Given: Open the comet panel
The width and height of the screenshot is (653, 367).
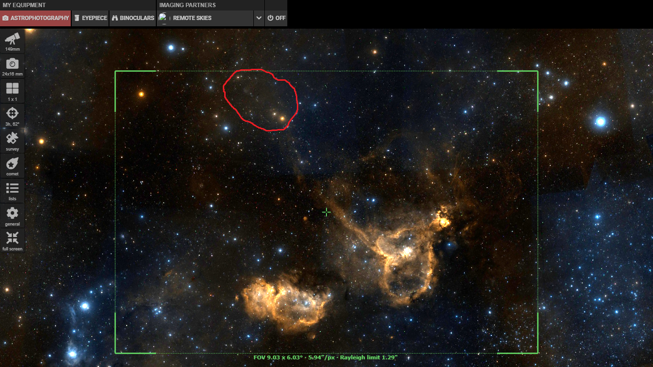Looking at the screenshot, I should coord(12,166).
